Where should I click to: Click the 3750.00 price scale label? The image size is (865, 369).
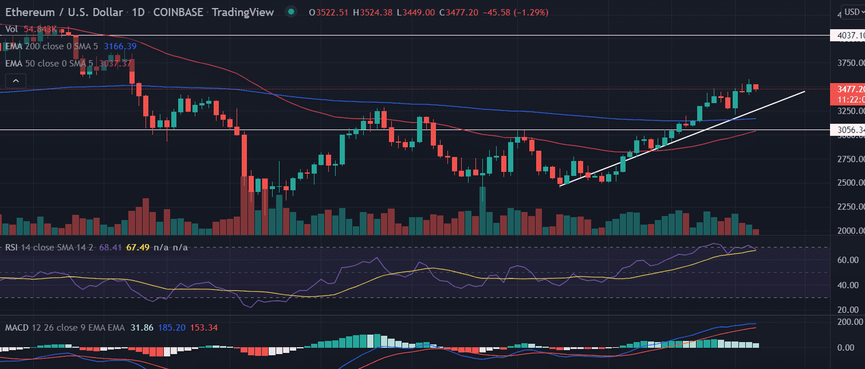[x=850, y=63]
